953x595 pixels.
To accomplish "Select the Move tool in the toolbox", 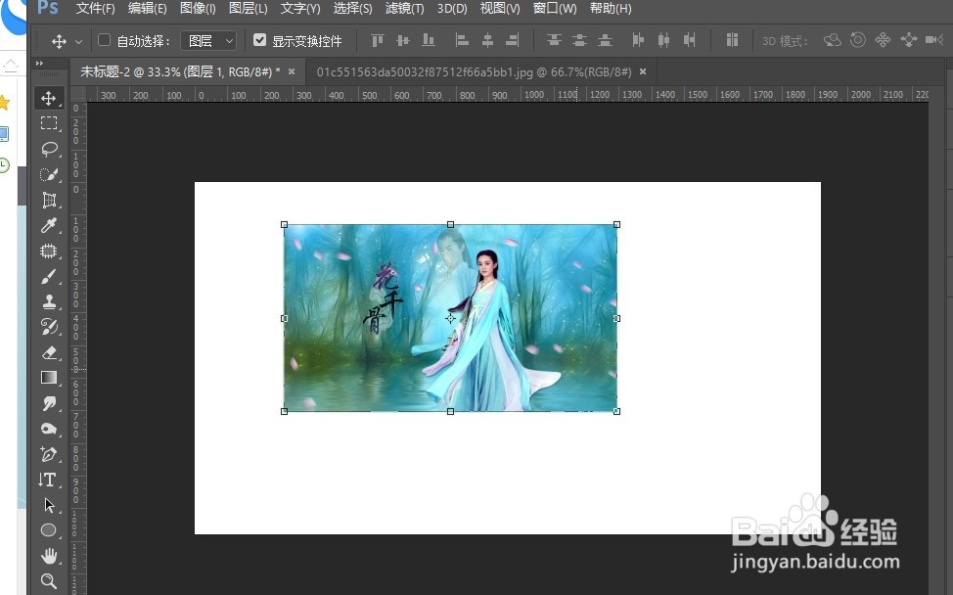I will pyautogui.click(x=49, y=98).
